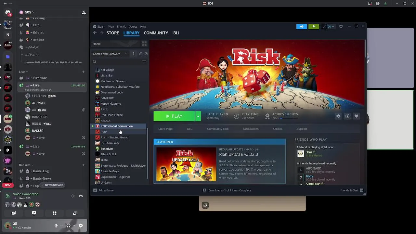Expand Discord headphone output options arrow
This screenshot has height=234, width=416.
tap(74, 226)
